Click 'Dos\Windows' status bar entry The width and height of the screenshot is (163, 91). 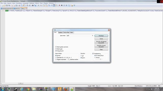coord(139,86)
